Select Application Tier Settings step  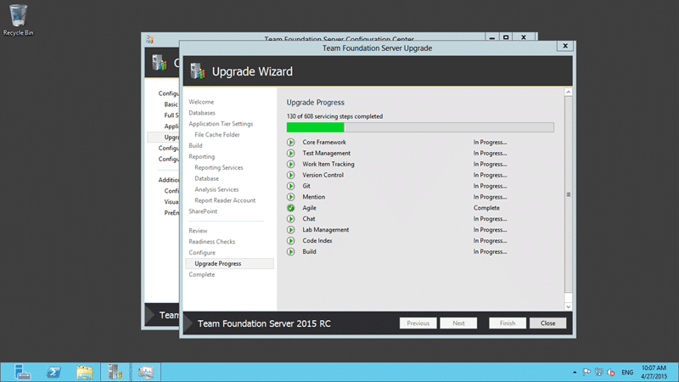click(221, 124)
